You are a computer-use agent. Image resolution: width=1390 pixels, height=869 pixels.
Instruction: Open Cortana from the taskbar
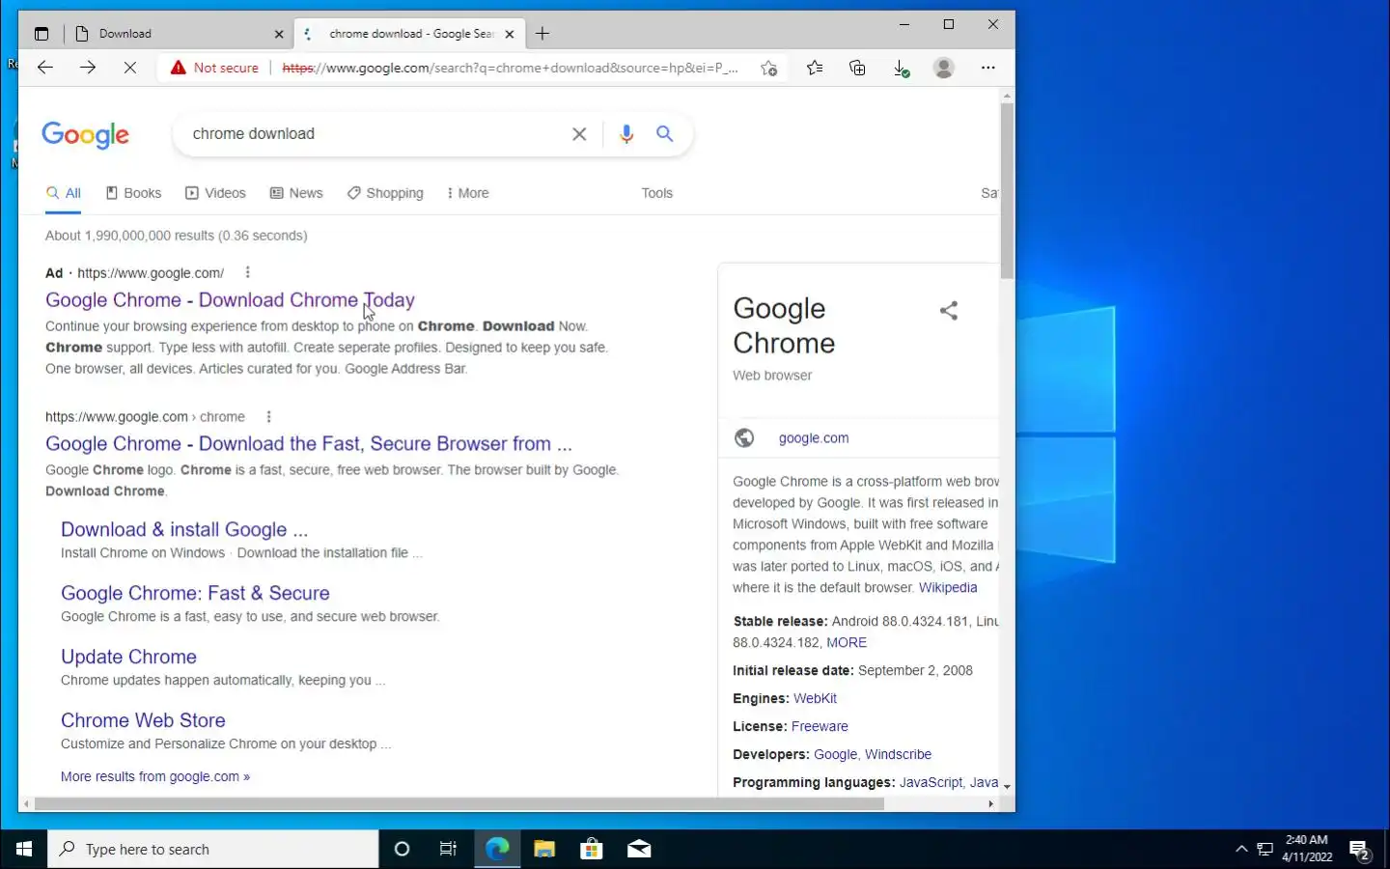[x=403, y=850]
